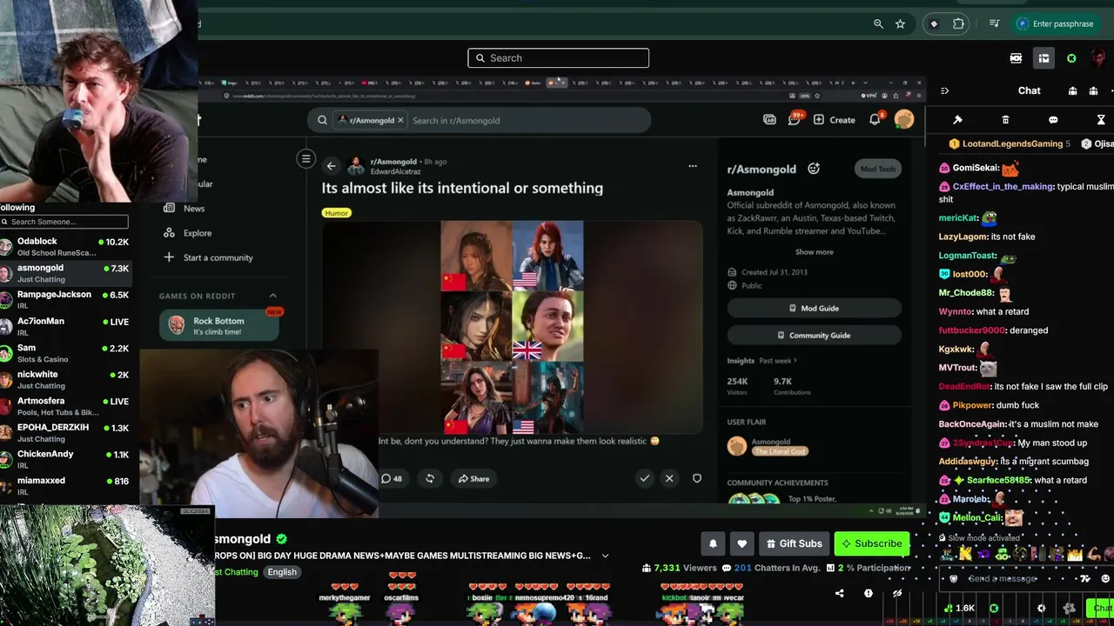This screenshot has width=1114, height=626.
Task: Follow channel with the heart button
Action: (x=742, y=543)
